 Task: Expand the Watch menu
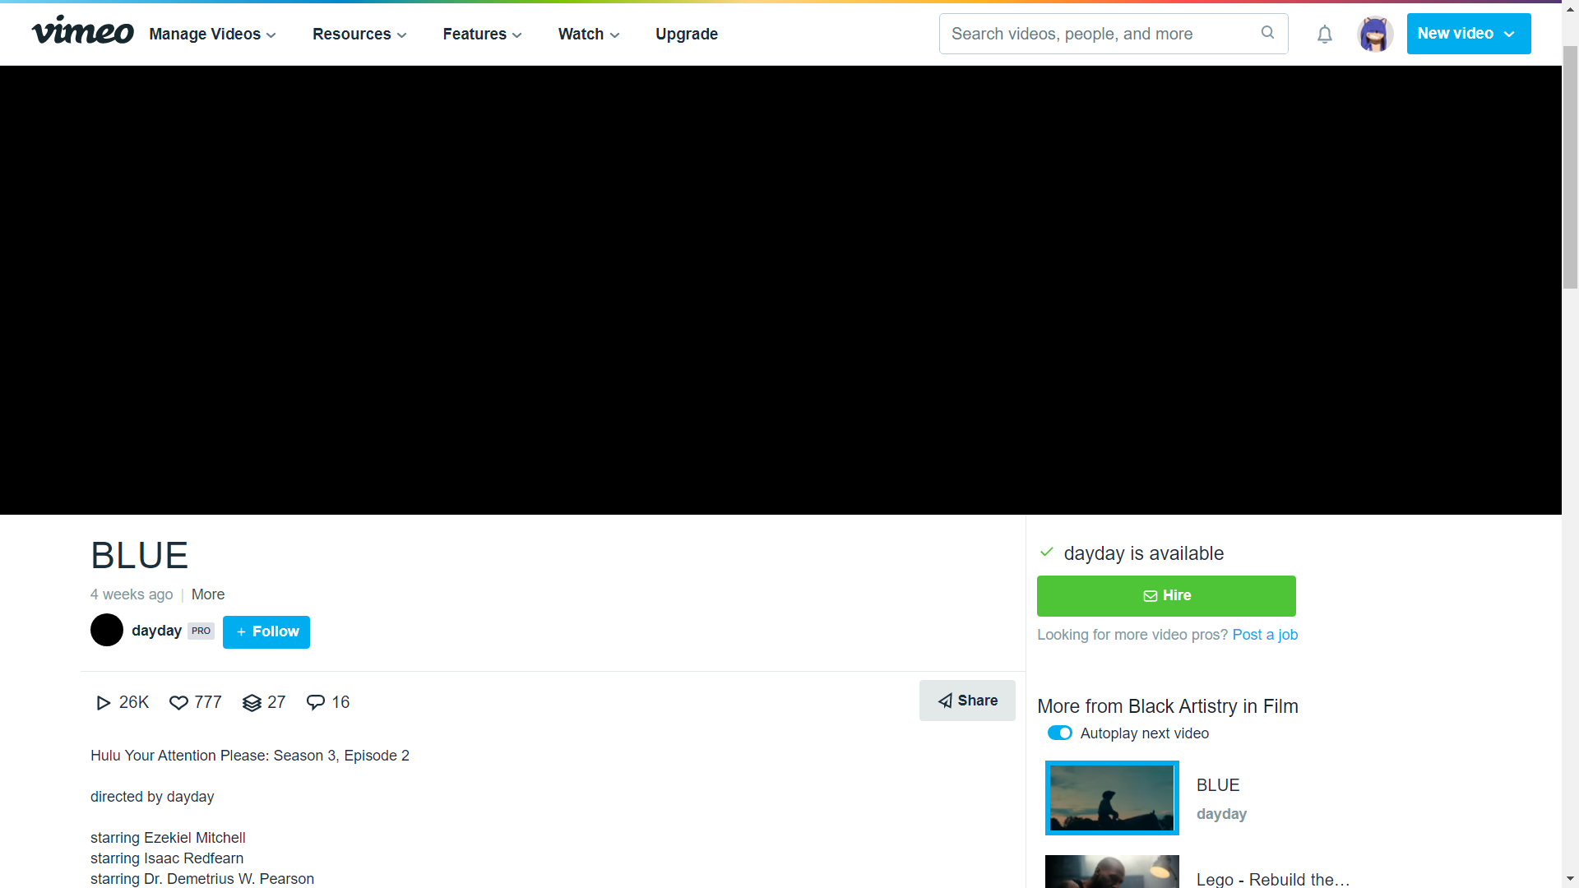pos(589,34)
